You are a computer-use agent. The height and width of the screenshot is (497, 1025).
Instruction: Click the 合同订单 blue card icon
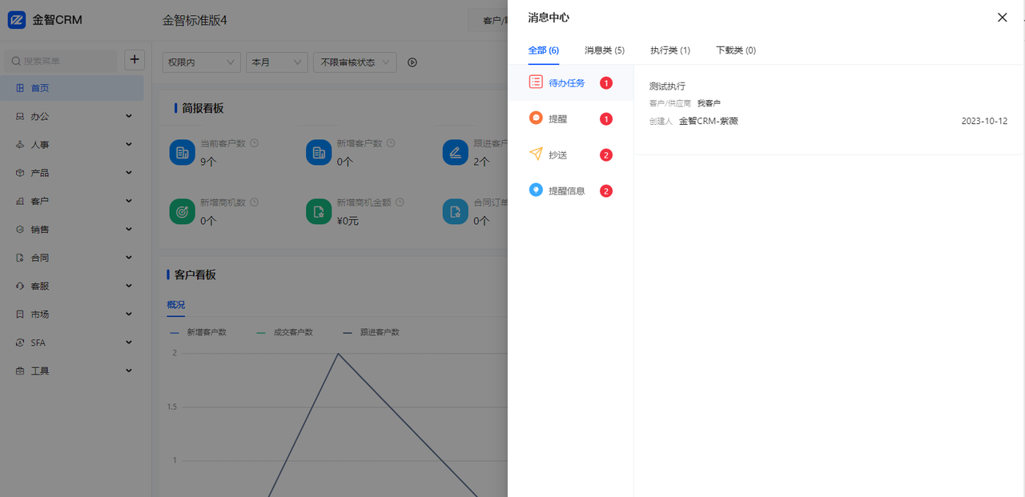(456, 211)
